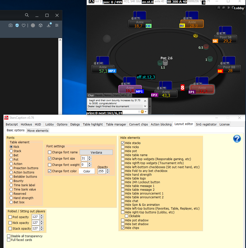Click the camera snapshot icon in browser toolbar

[11, 25]
